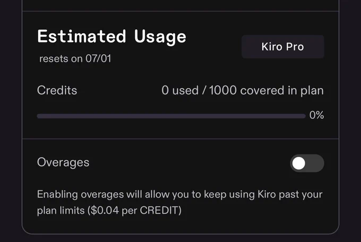Click 'plan limits' in overages description
The height and width of the screenshot is (242, 361).
pos(61,211)
